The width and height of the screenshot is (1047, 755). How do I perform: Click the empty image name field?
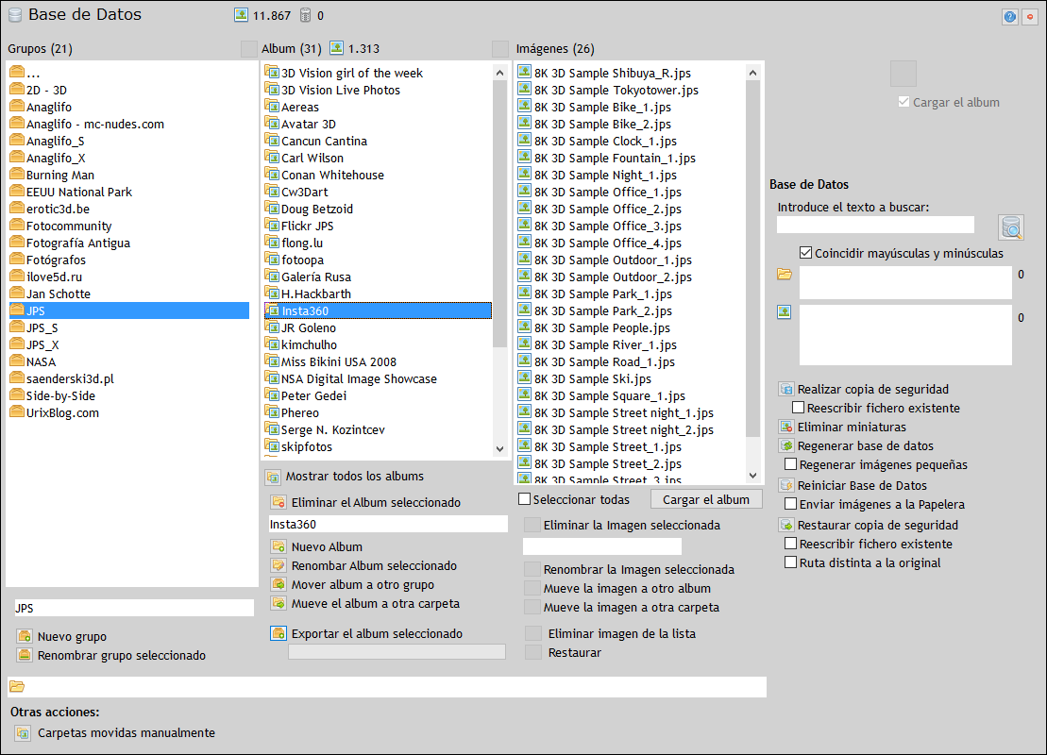coord(602,546)
